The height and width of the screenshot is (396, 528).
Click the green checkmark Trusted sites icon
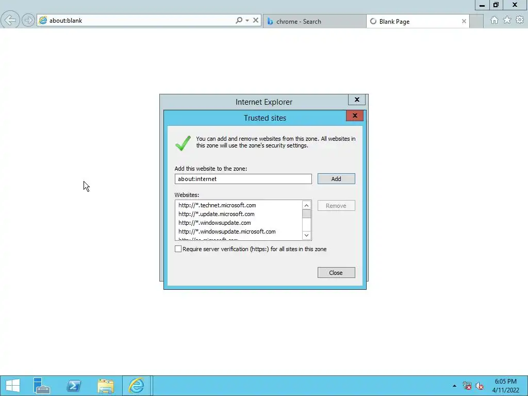[x=183, y=143]
